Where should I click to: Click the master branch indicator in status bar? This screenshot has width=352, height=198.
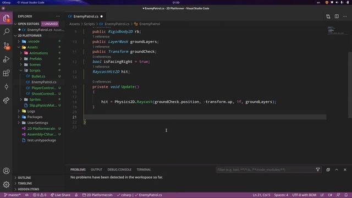[12, 195]
